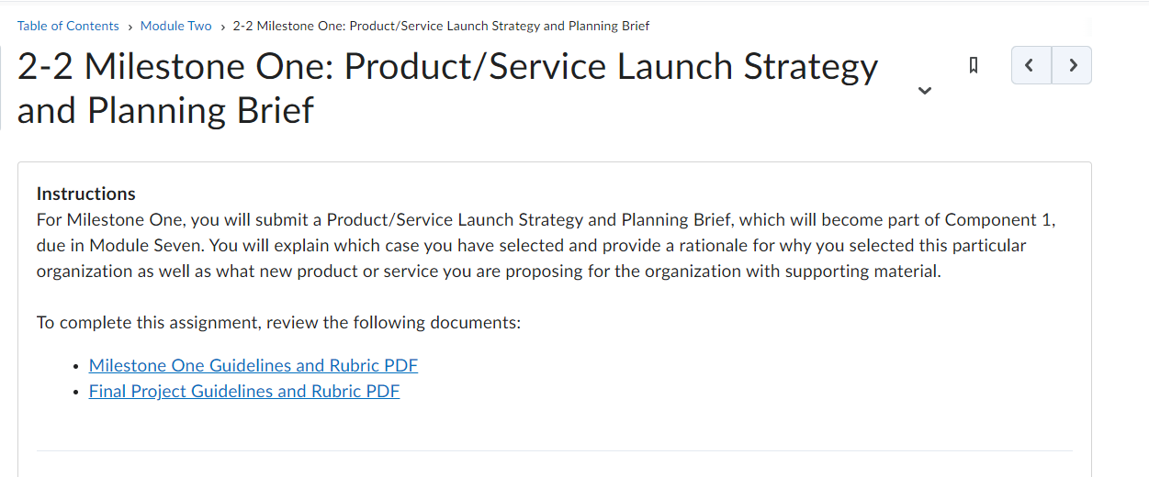
Task: Click the horizontal divider below the links
Action: (555, 450)
